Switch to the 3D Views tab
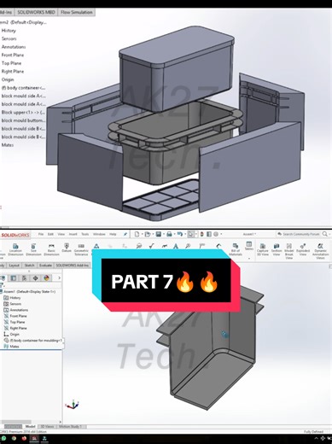The image size is (332, 444). coord(47,426)
